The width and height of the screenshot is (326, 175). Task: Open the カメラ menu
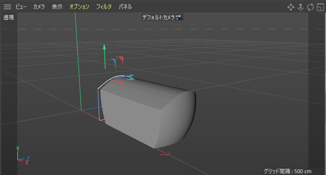39,7
